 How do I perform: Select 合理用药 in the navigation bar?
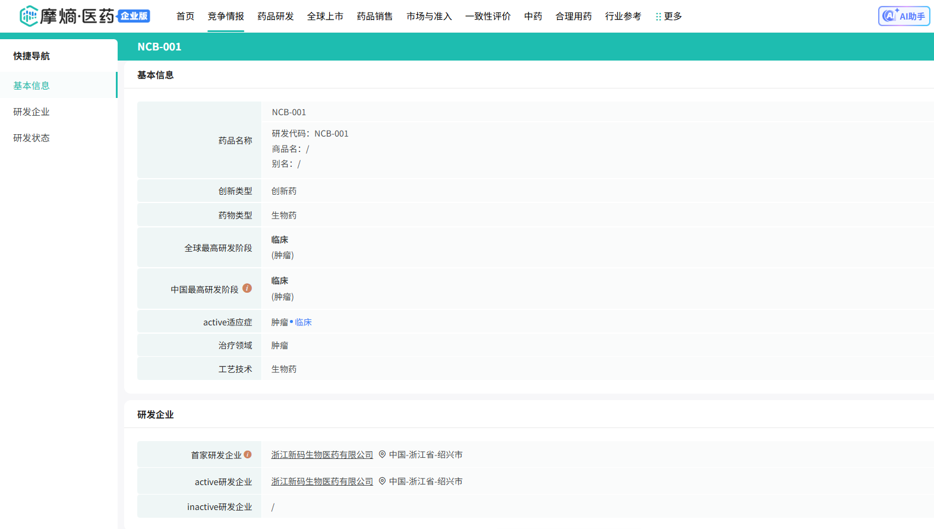pos(573,17)
